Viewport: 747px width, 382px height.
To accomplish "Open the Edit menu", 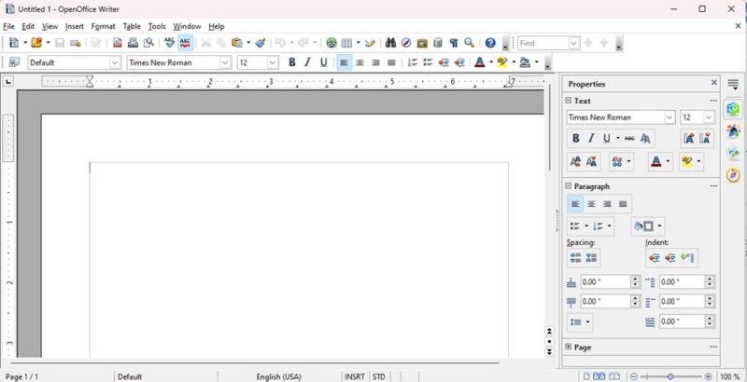I will [28, 26].
